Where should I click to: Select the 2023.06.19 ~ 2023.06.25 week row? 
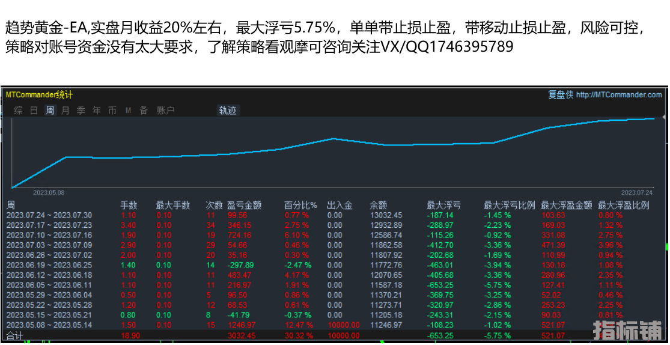49,265
